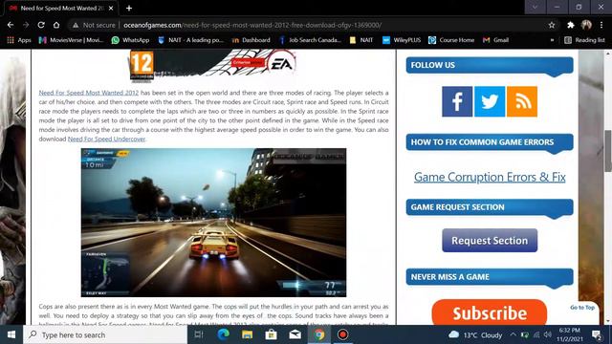Open the Windows Start menu
Screen dimensions: 612x344
(x=11, y=334)
